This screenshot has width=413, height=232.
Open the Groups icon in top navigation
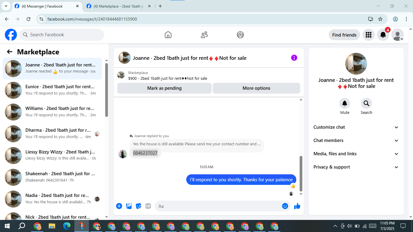click(240, 35)
